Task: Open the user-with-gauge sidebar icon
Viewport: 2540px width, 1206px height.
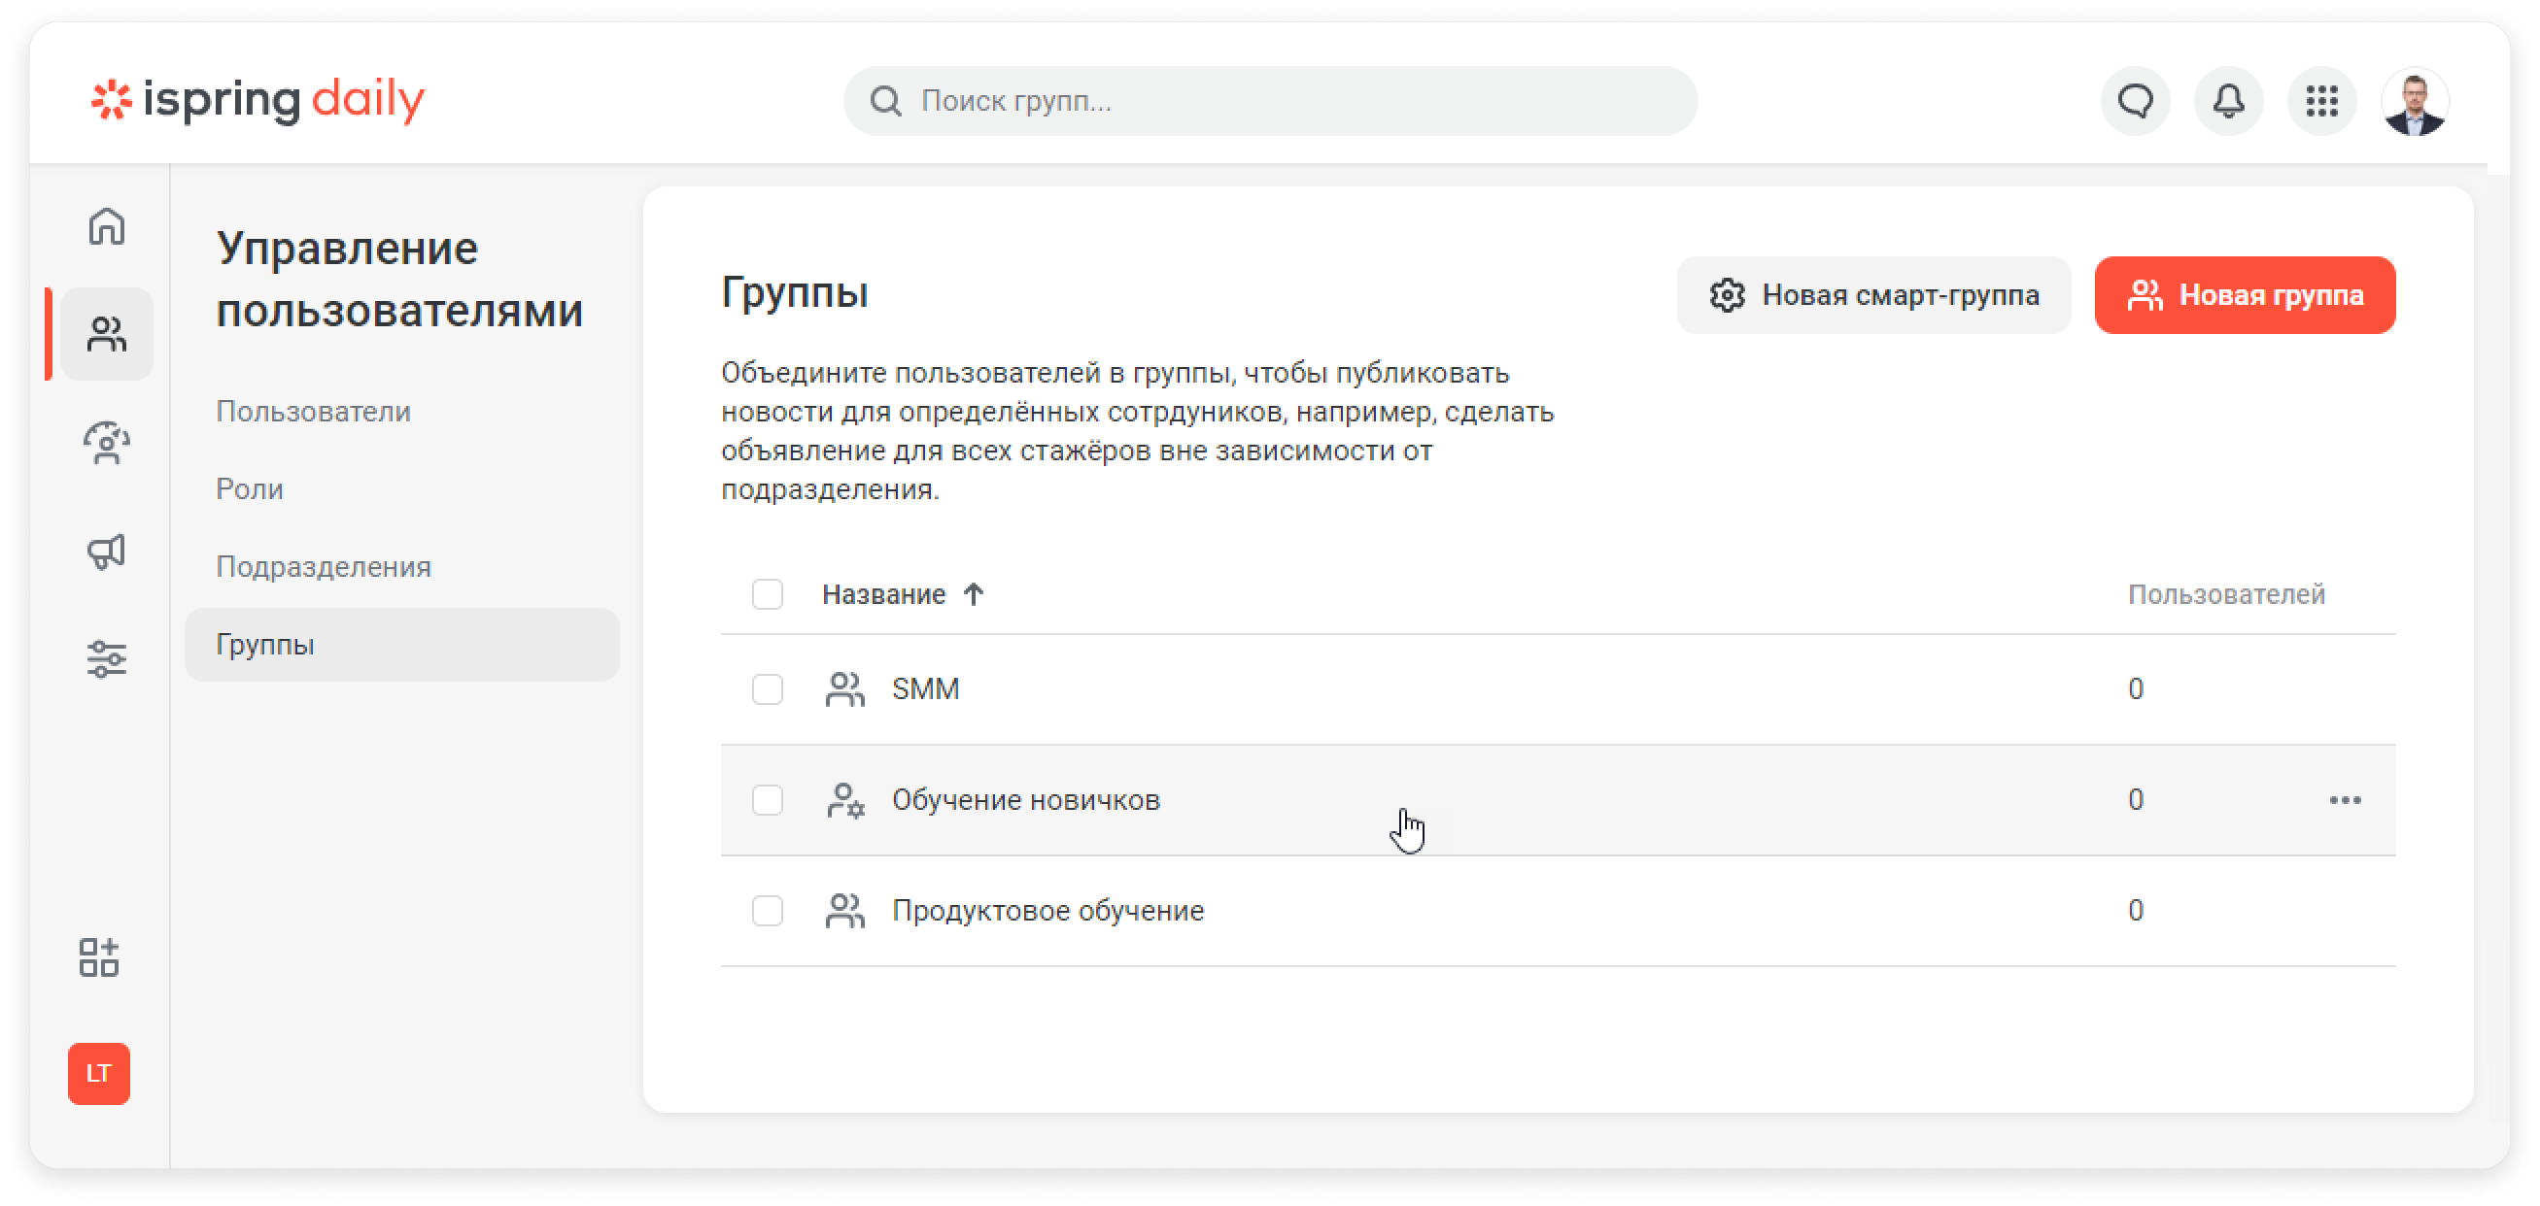Action: [107, 443]
